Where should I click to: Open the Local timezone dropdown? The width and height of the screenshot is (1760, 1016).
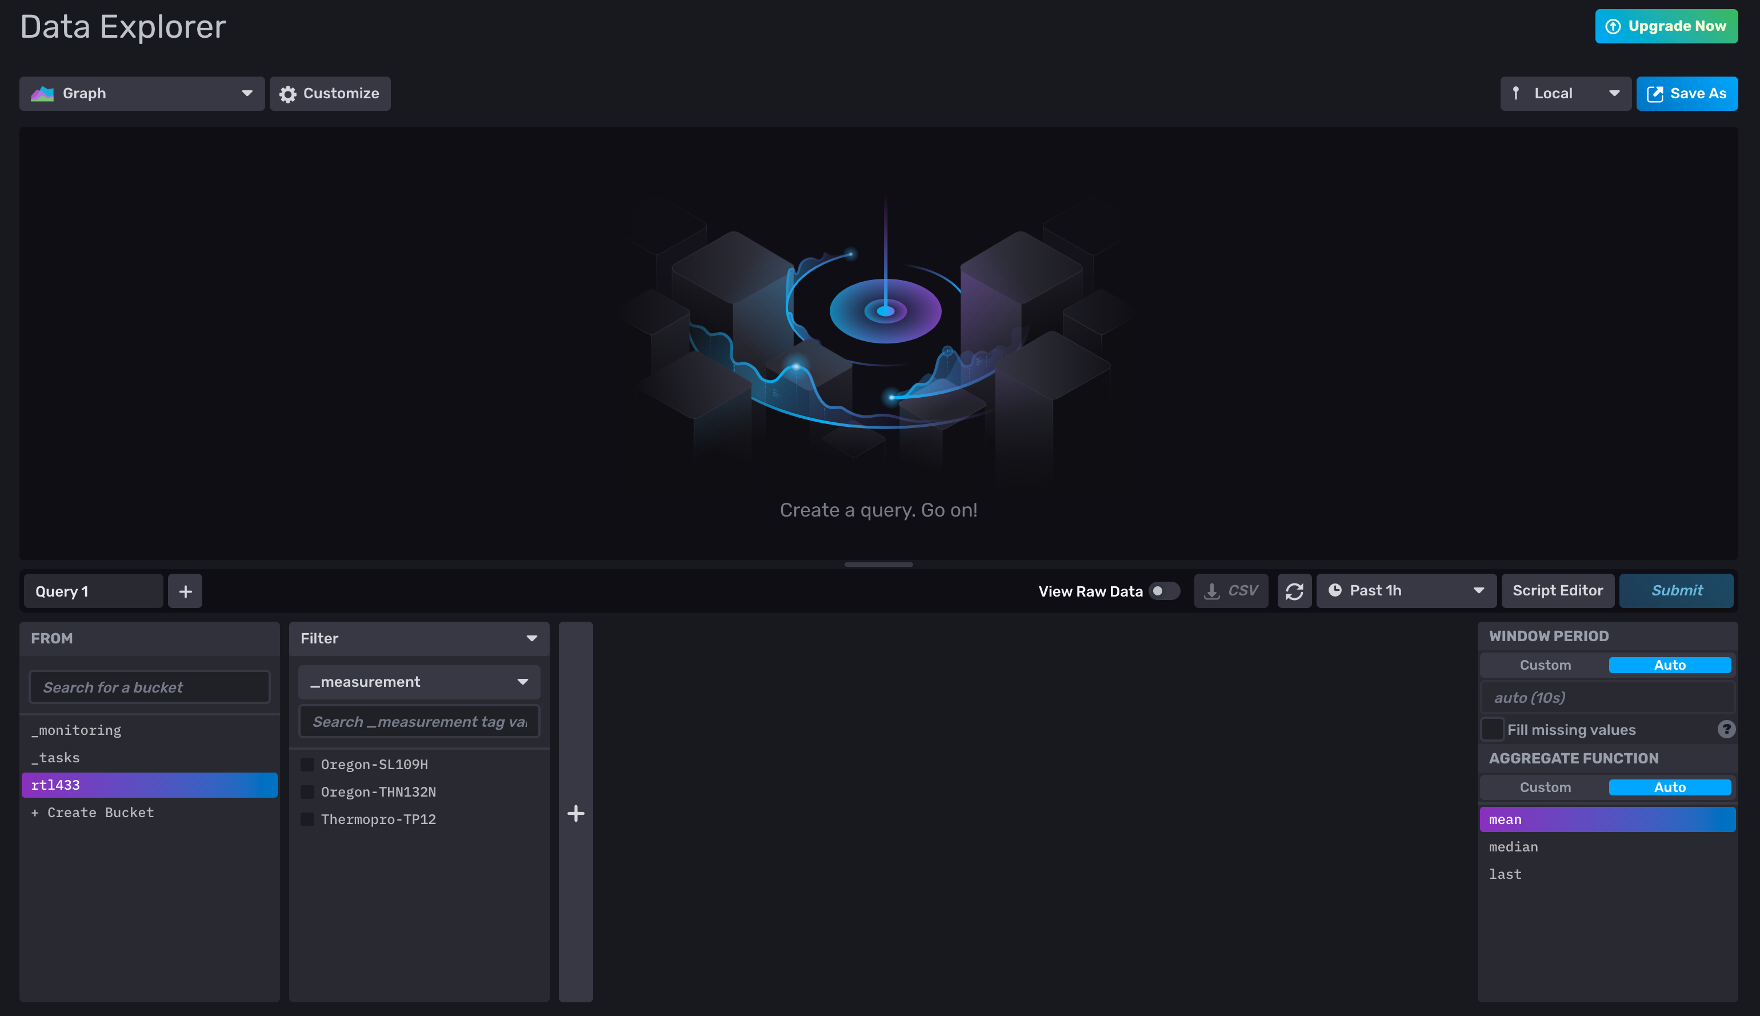pos(1565,94)
